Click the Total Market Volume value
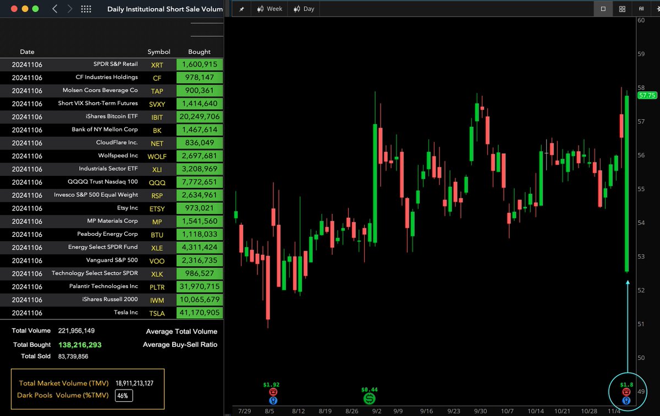Image resolution: width=660 pixels, height=416 pixels. 134,383
